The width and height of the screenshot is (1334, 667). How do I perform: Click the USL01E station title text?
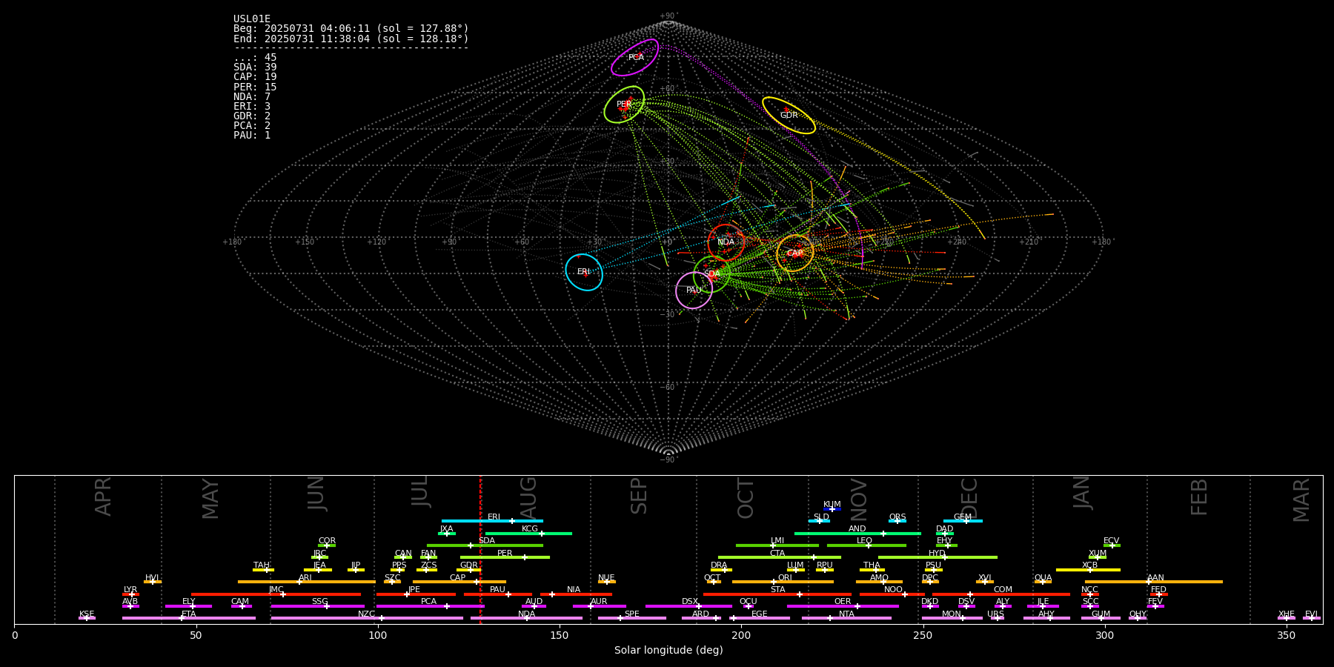click(252, 19)
